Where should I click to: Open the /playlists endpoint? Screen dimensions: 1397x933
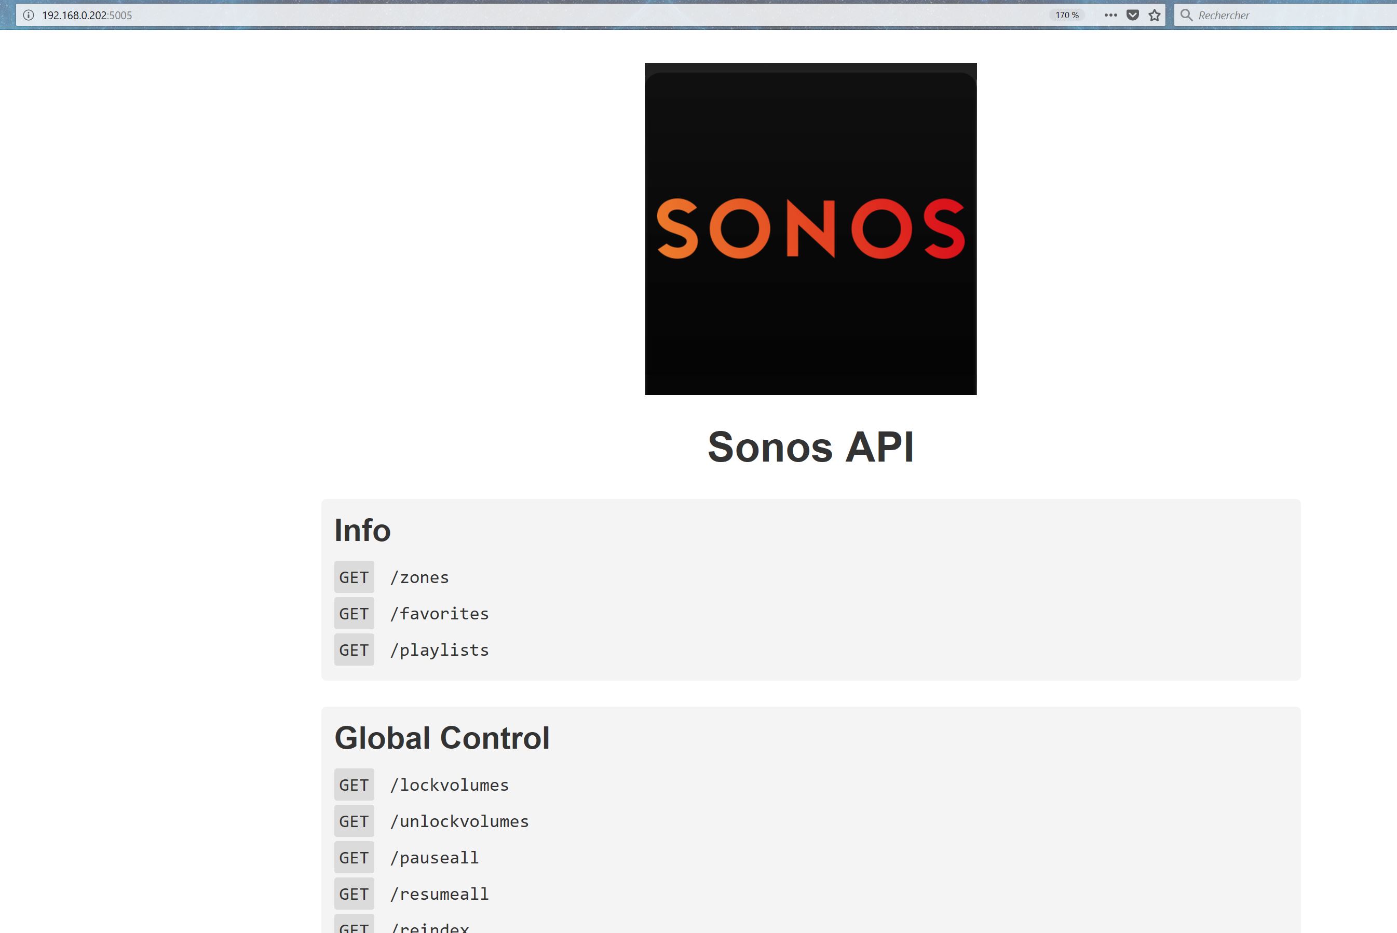point(439,650)
